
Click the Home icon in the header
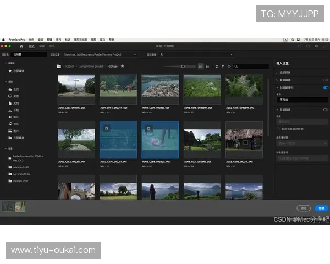click(21, 47)
